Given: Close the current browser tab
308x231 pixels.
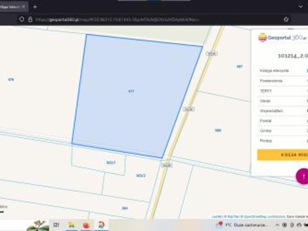Looking at the screenshot, I should click(23, 7).
